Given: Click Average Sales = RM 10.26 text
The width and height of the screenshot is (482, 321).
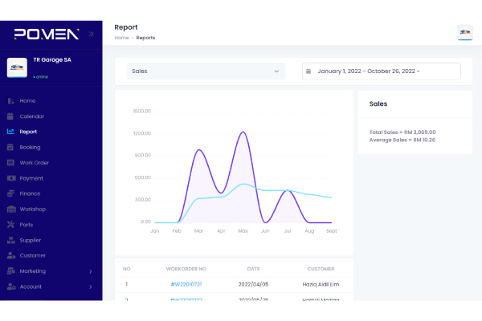Looking at the screenshot, I should coord(402,140).
